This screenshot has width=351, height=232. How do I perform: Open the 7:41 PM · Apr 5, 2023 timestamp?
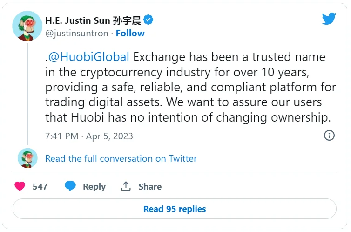[89, 136]
